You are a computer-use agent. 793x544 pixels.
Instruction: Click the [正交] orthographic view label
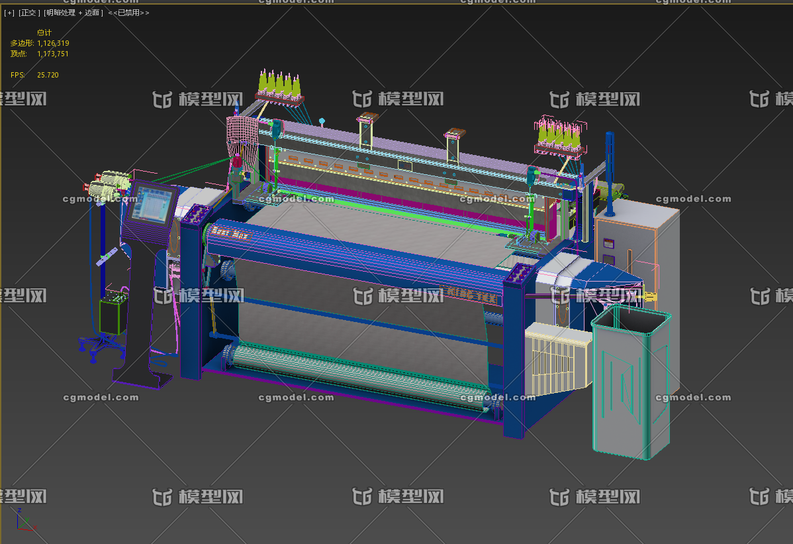(29, 13)
